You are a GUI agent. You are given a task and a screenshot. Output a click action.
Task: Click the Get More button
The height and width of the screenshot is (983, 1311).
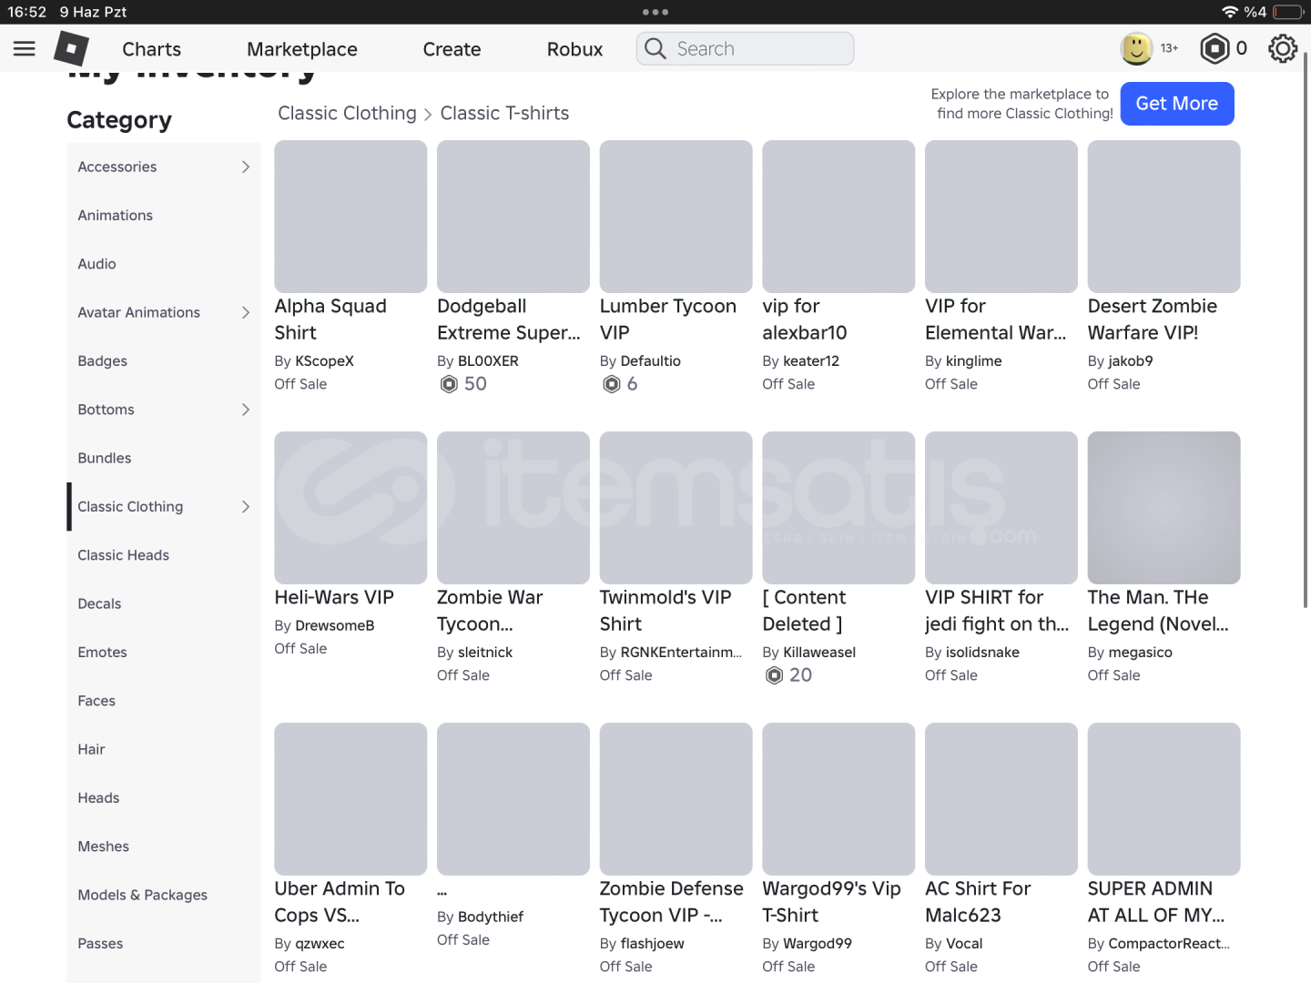(1177, 104)
